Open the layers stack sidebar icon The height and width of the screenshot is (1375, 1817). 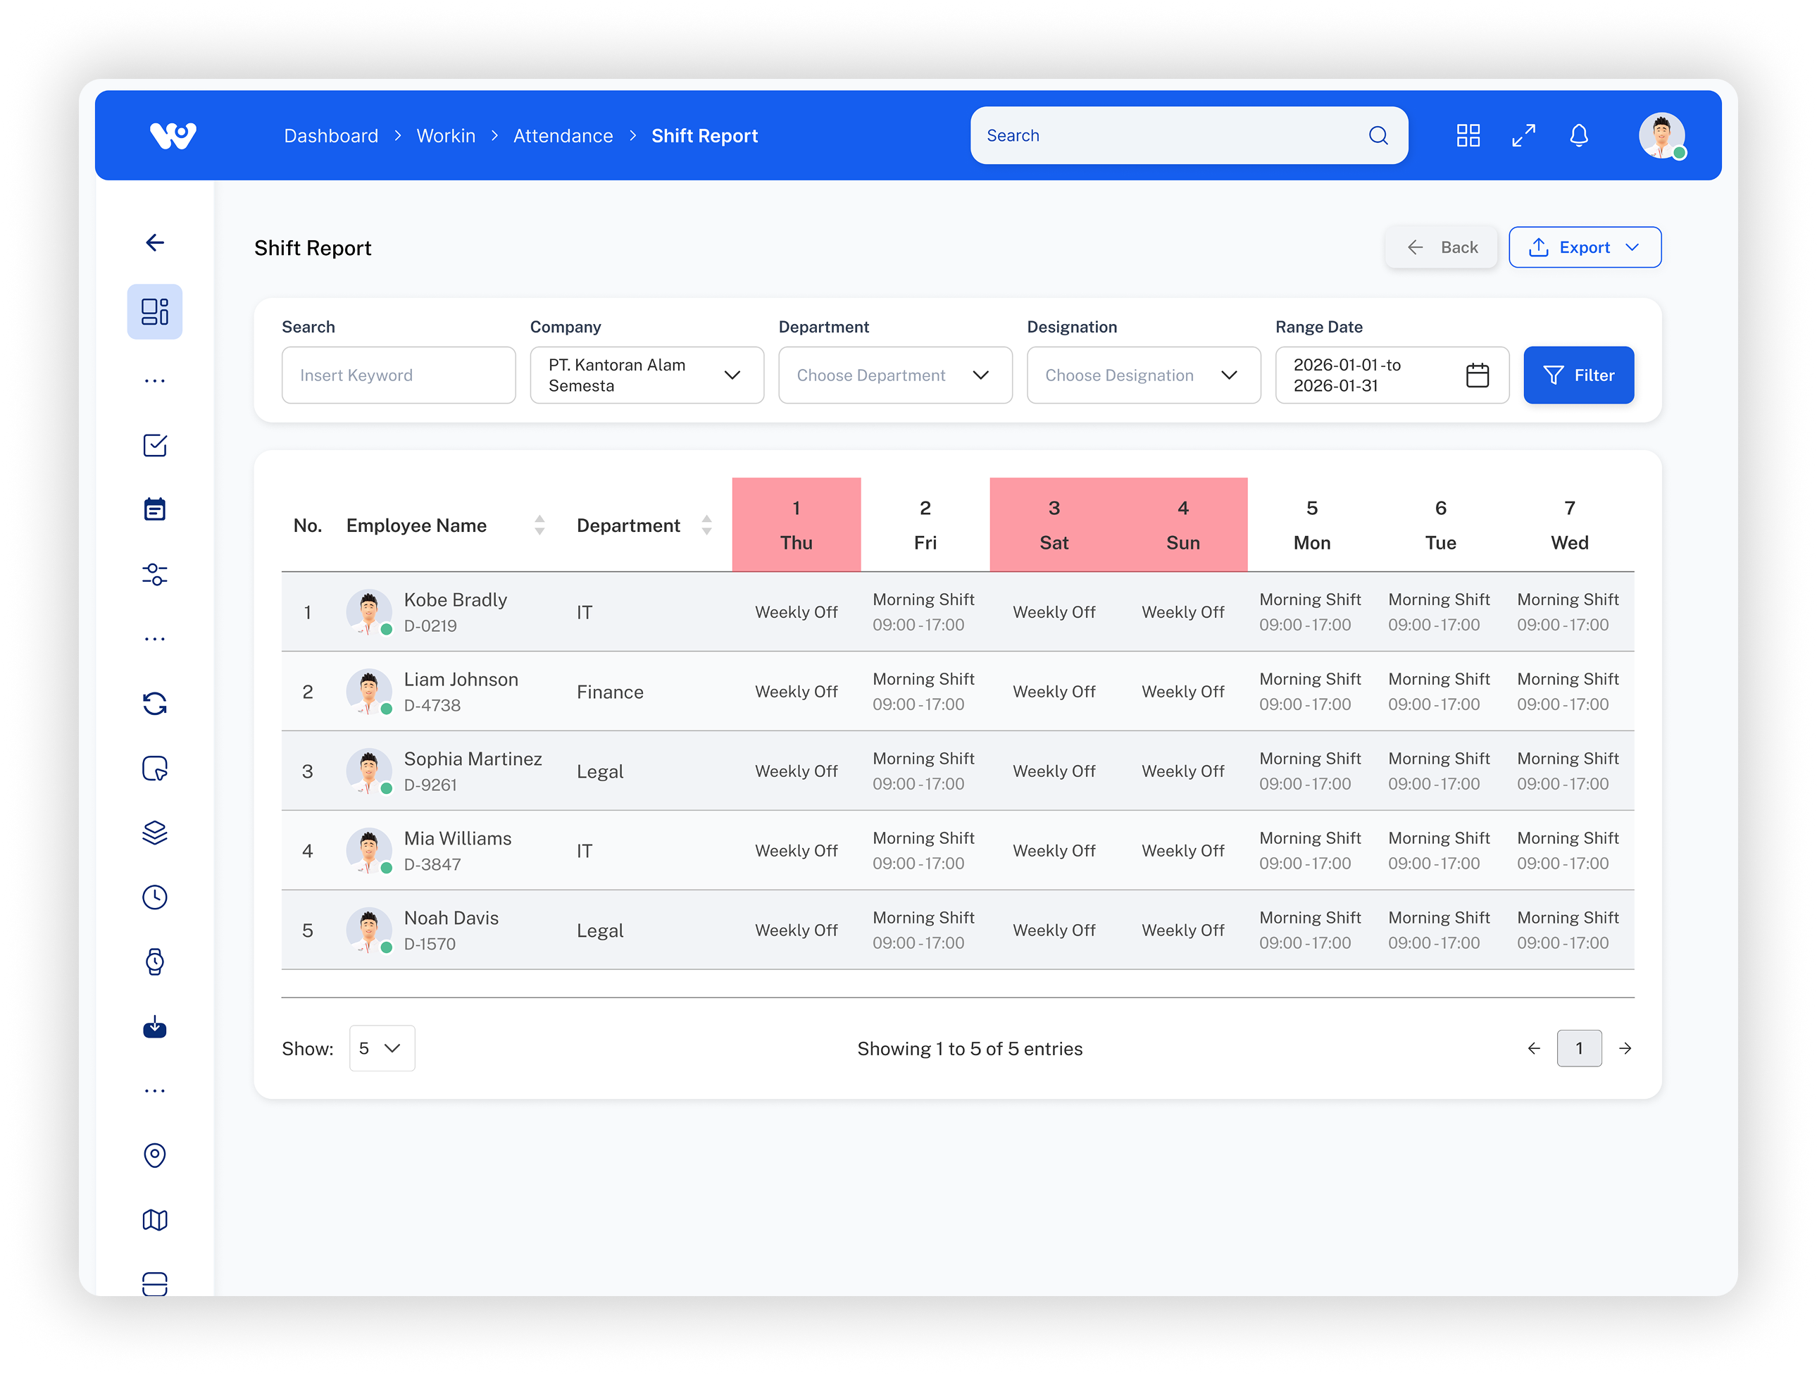pyautogui.click(x=154, y=833)
